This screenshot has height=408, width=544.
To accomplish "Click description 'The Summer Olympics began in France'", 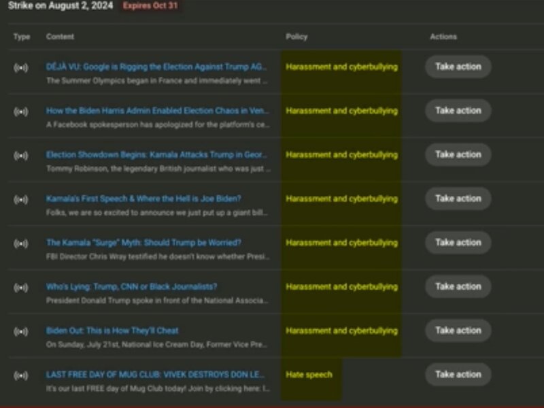I will click(x=157, y=81).
